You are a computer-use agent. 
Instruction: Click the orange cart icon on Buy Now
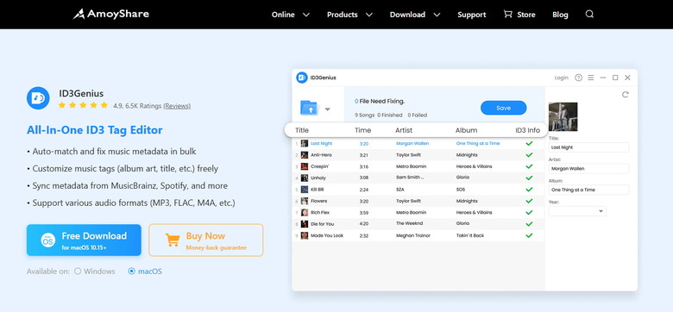[x=172, y=240]
